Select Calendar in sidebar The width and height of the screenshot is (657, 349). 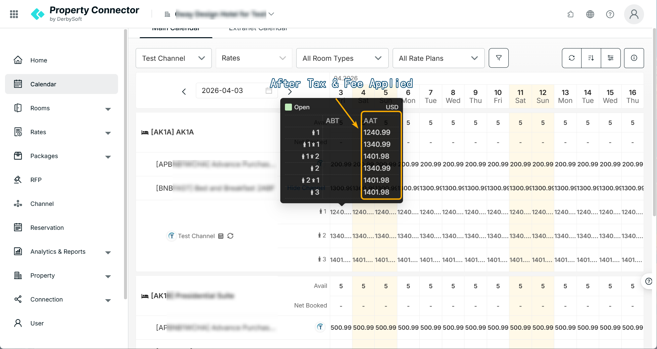[62, 84]
